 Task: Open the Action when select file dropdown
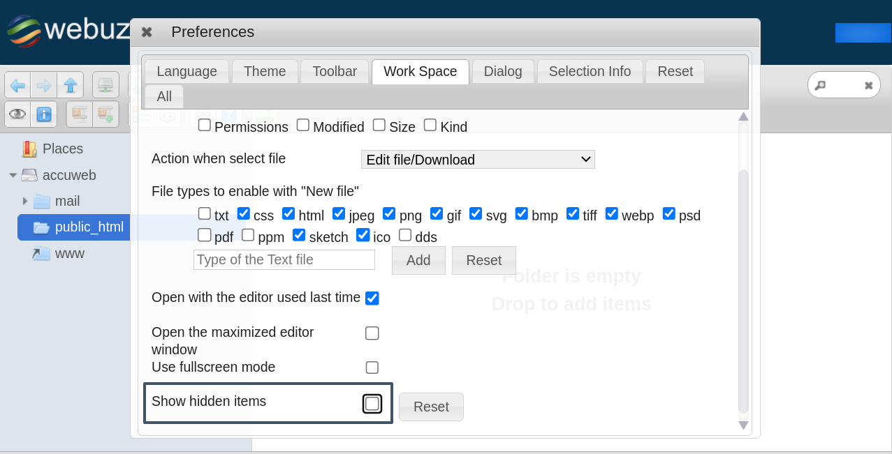click(478, 160)
